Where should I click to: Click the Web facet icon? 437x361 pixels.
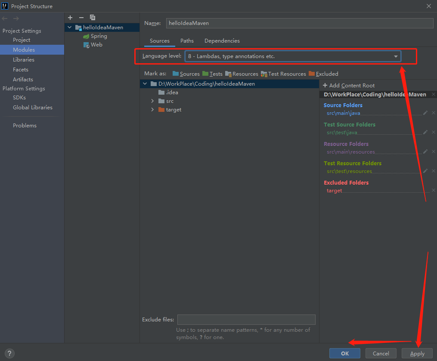coord(86,45)
